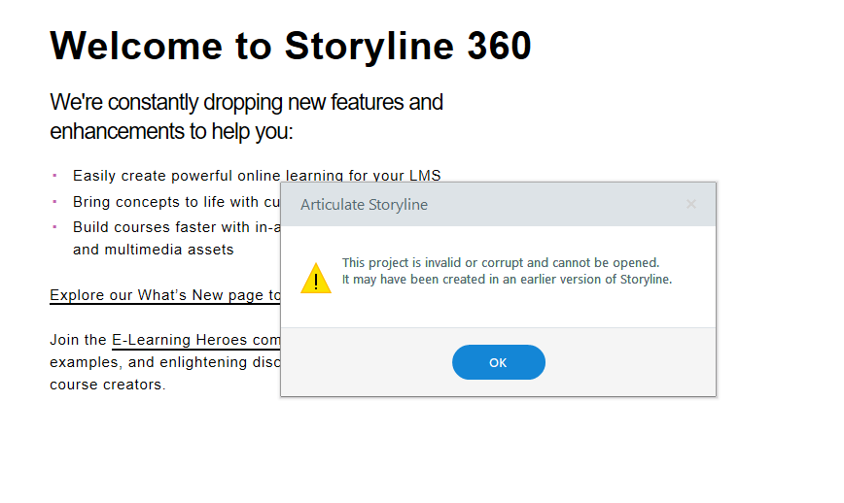Click the 'enhancements to help you:' line
Image resolution: width=844 pixels, height=503 pixels.
coord(171,131)
